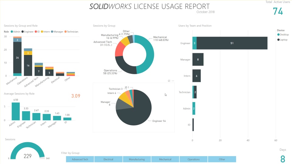Click the "Users by Team and Position" title
Viewport: 292px width, 164px height.
[x=195, y=26]
